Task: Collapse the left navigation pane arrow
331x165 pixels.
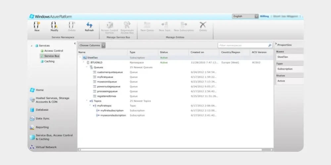Action: (x=75, y=44)
